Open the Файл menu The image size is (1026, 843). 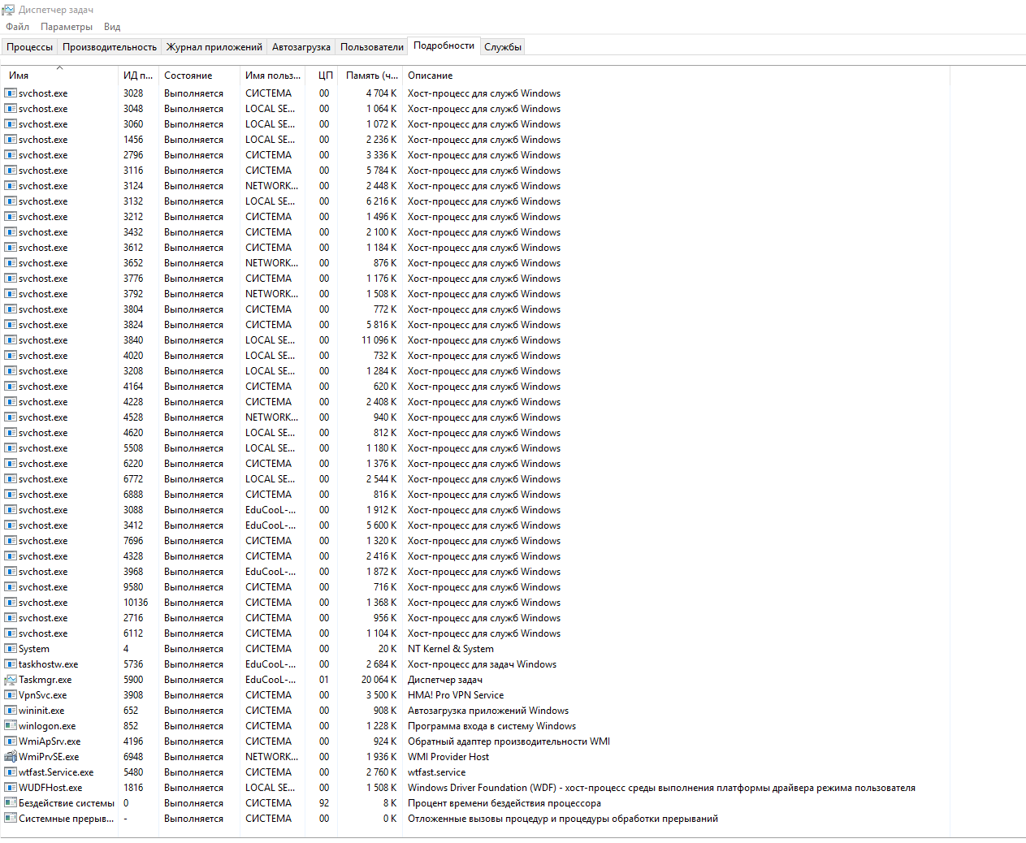pyautogui.click(x=17, y=27)
